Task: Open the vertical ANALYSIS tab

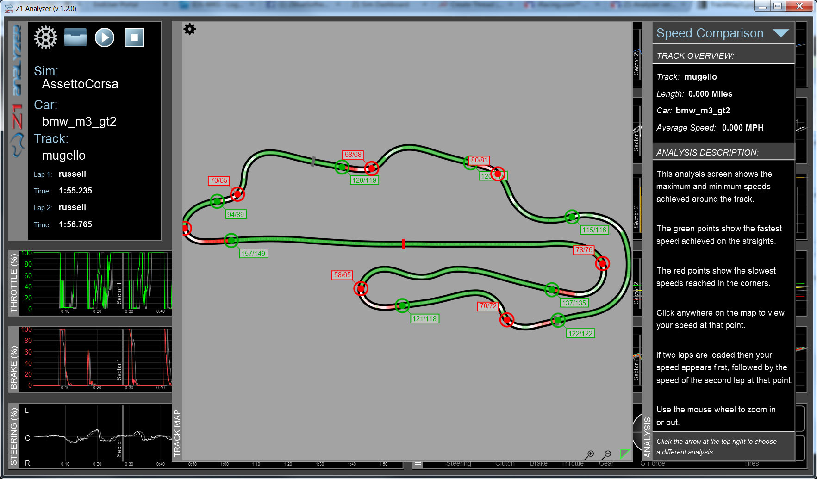Action: (x=647, y=436)
